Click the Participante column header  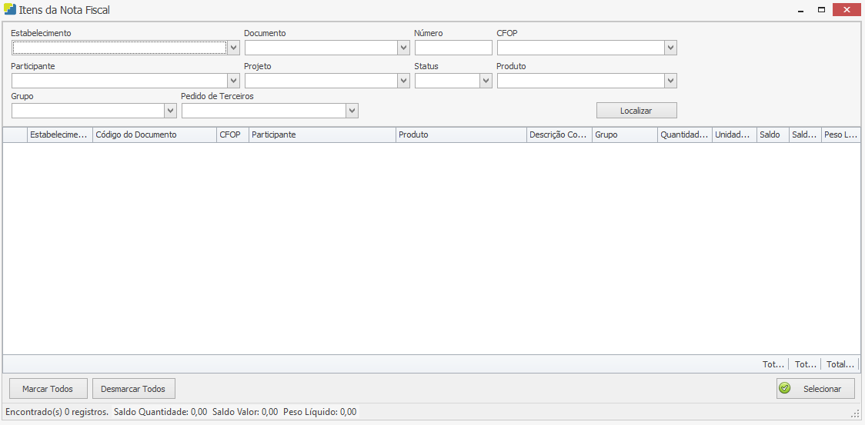click(x=322, y=134)
